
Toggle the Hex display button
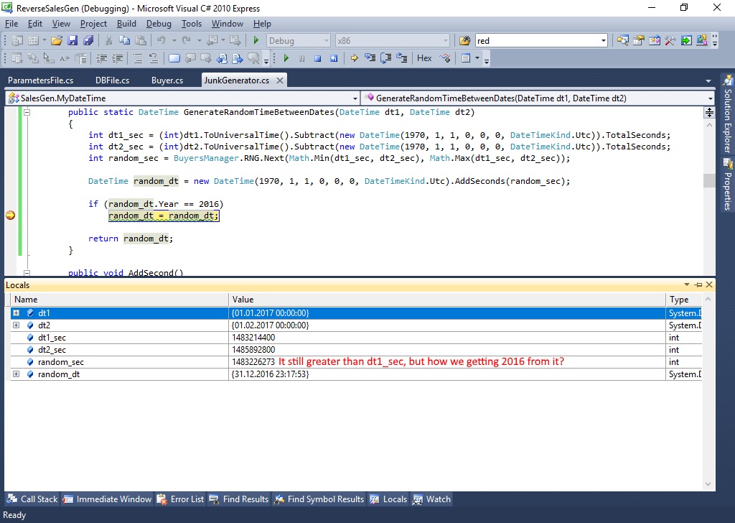click(x=424, y=57)
